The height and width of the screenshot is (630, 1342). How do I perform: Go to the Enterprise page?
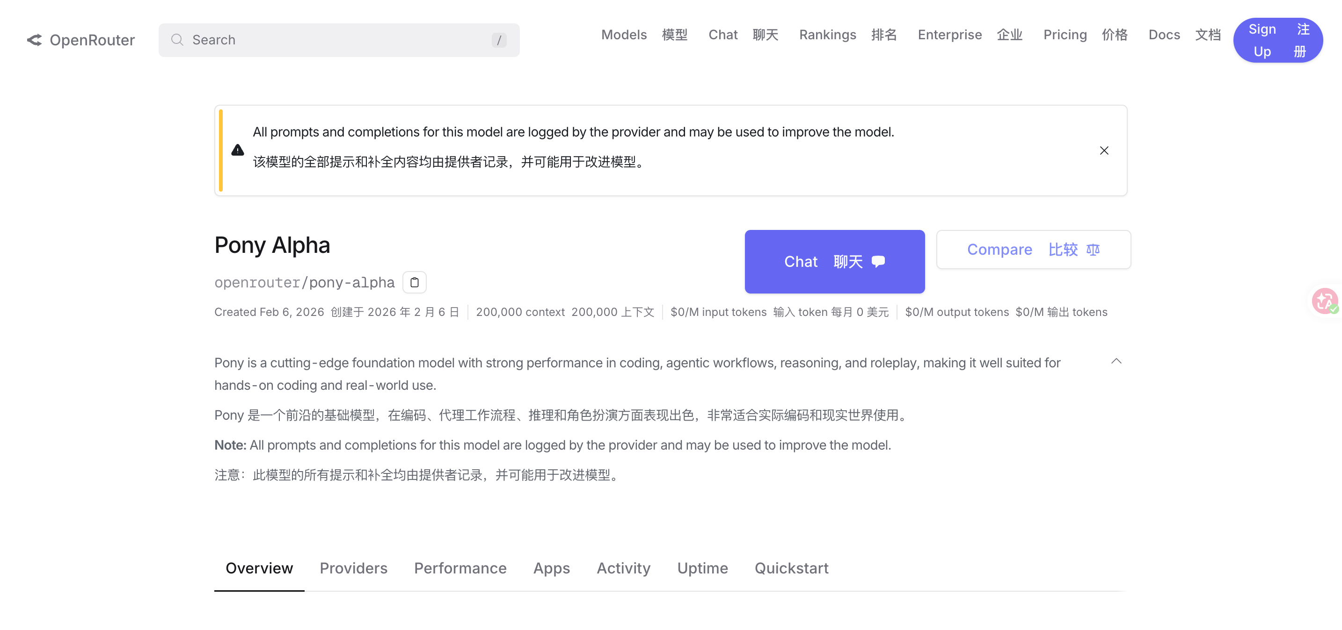pos(949,35)
